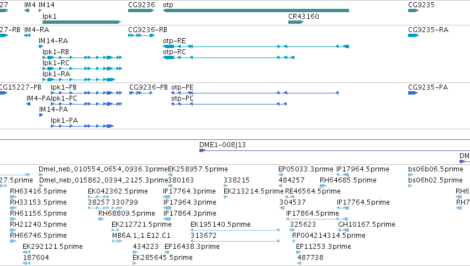Select the RH63416.5prime EST label
The height and width of the screenshot is (266, 470).
pos(38,191)
